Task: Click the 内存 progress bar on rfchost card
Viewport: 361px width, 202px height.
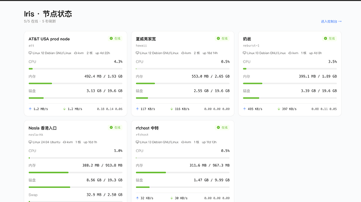Action: (183, 173)
